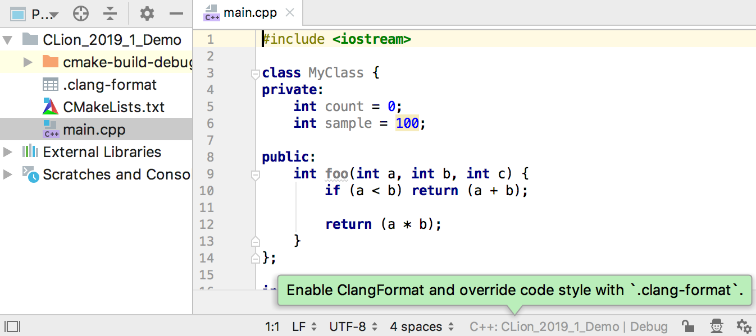The width and height of the screenshot is (756, 336).
Task: Open the LF line separator dropdown
Action: pyautogui.click(x=305, y=326)
